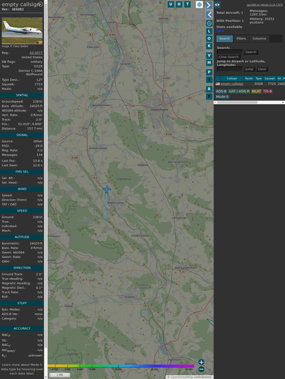Open the map layer switcher

coord(199,4)
